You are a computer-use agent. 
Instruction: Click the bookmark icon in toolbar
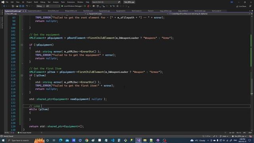pyautogui.click(x=117, y=6)
